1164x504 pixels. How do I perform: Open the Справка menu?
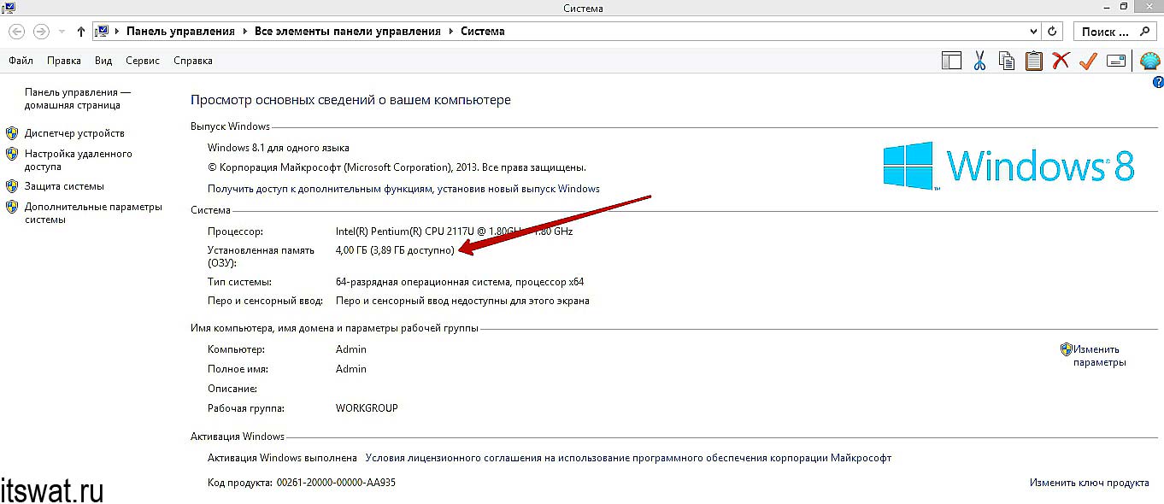(193, 61)
